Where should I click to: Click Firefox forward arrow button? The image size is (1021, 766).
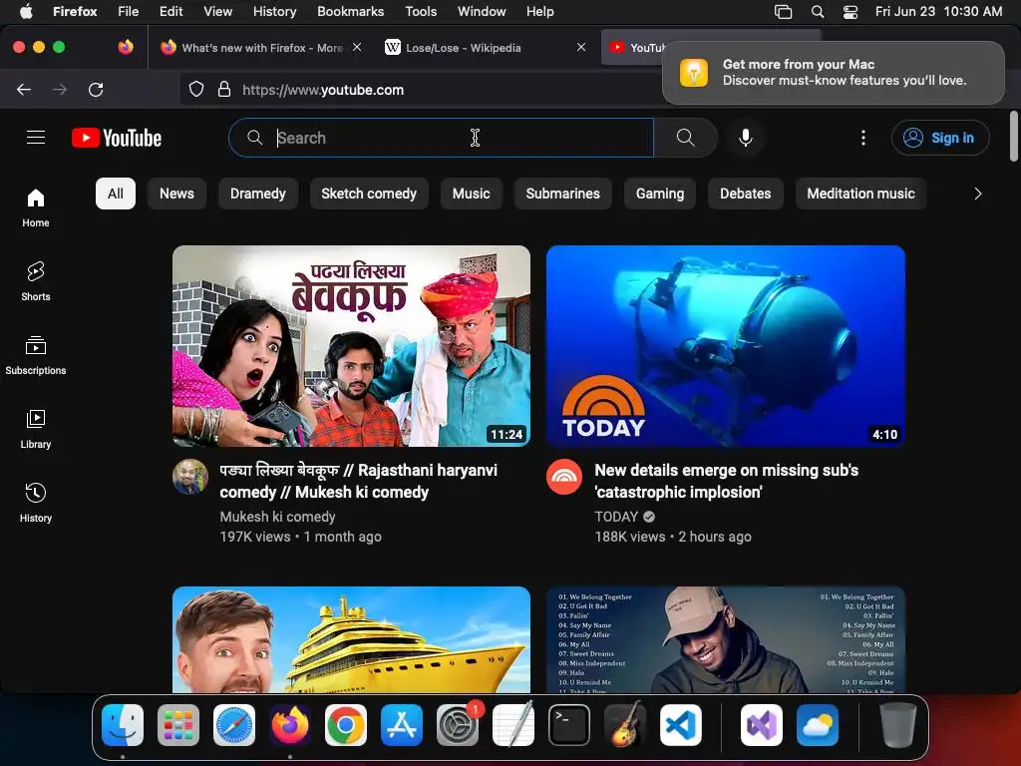pyautogui.click(x=60, y=89)
